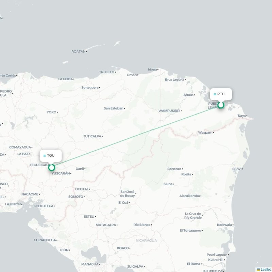
Task: Select the Bilwi town label
Action: pyautogui.click(x=237, y=169)
